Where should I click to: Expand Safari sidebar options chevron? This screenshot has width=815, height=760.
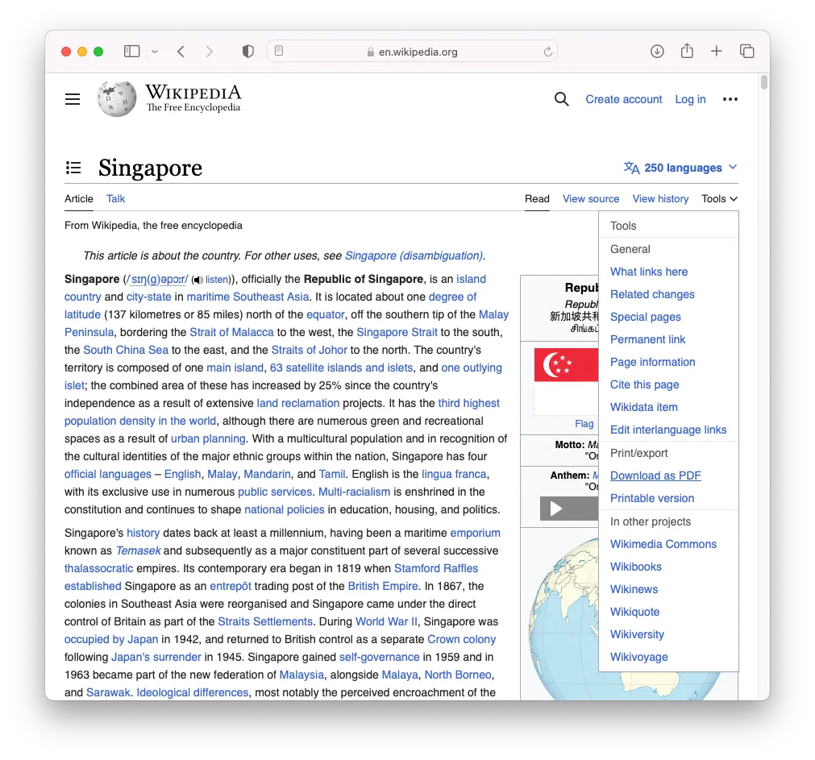tap(154, 52)
